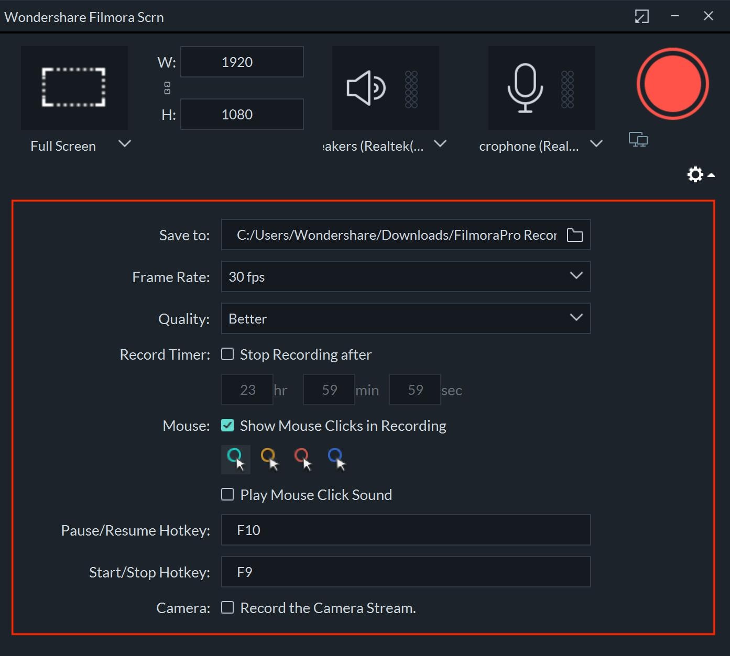The image size is (730, 656).
Task: Click the Pause/Resume Hotkey field showing F10
Action: coord(406,530)
